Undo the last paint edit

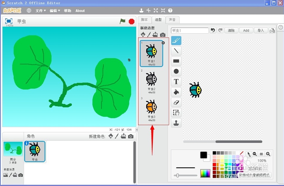(213, 30)
